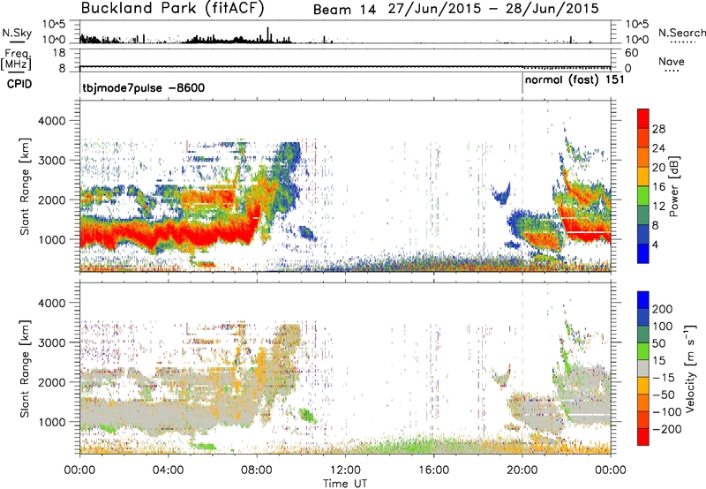This screenshot has width=706, height=489.
Task: Click the '16:00' time axis tick label
Action: (x=433, y=470)
